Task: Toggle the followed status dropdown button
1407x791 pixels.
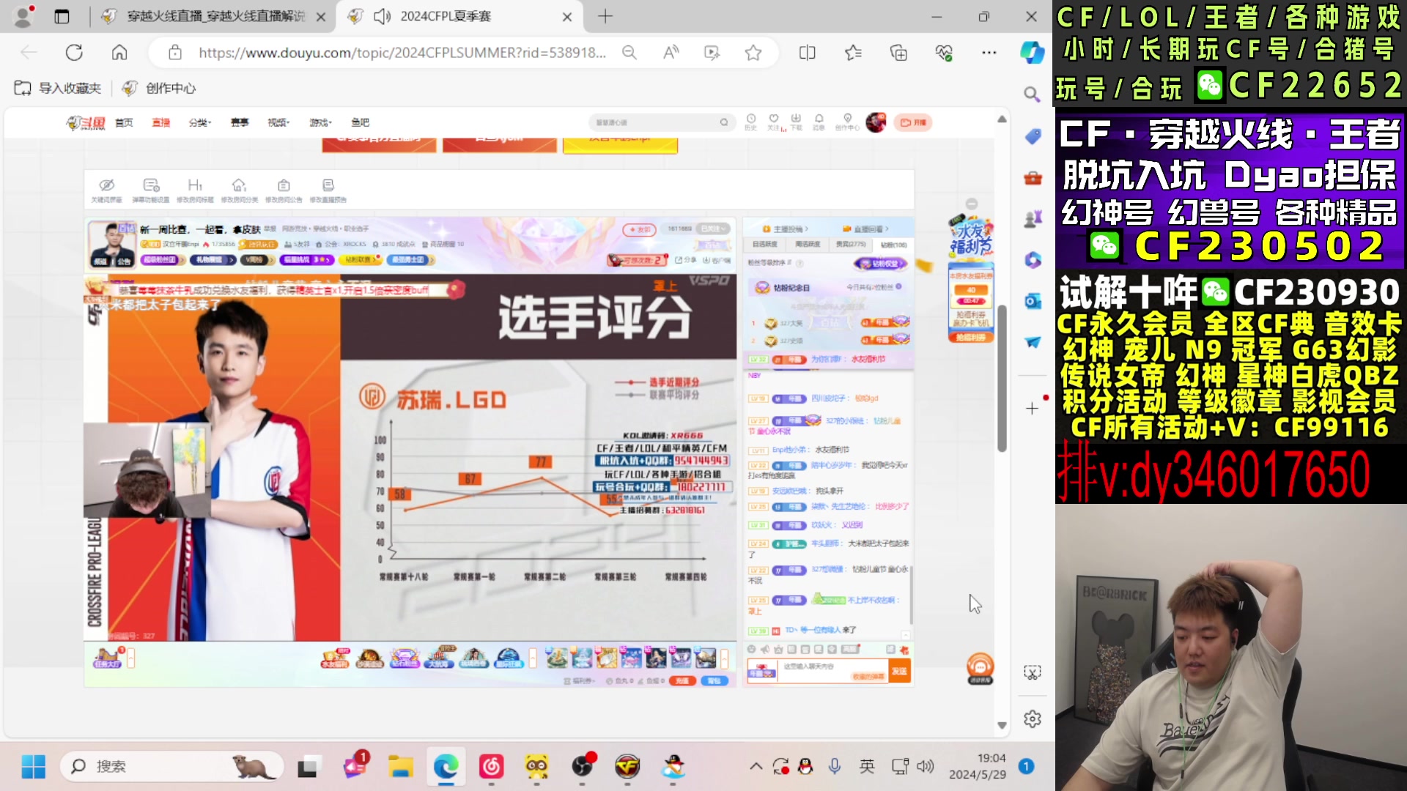Action: [x=712, y=229]
